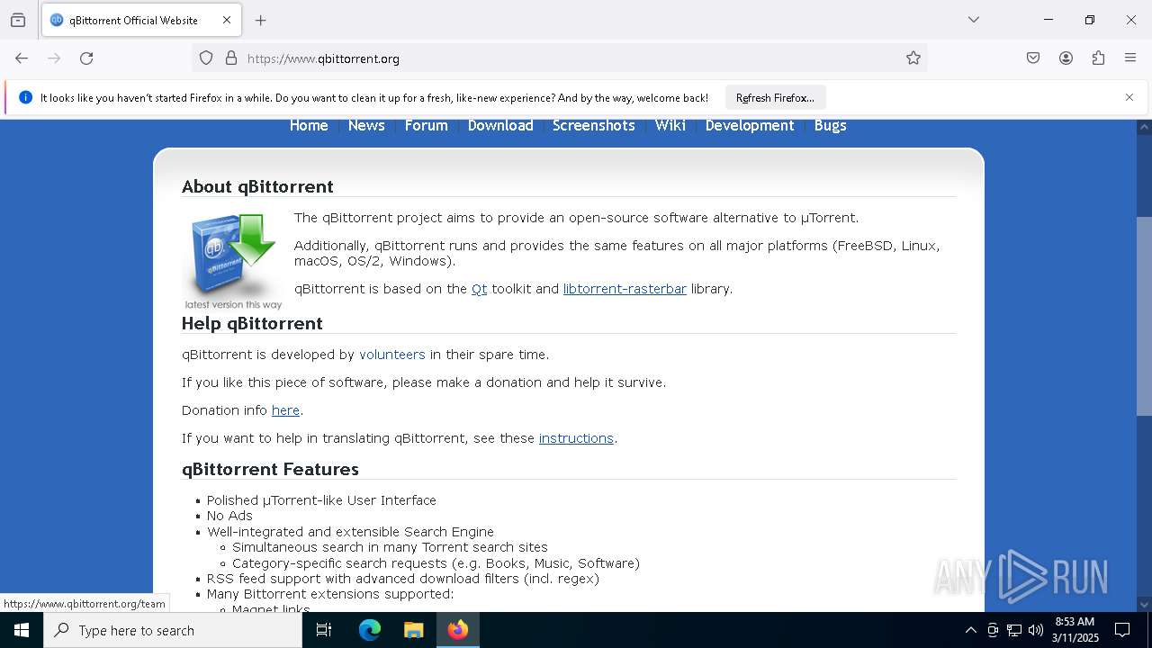Click the taskbar search box
This screenshot has width=1152, height=648.
click(x=173, y=630)
